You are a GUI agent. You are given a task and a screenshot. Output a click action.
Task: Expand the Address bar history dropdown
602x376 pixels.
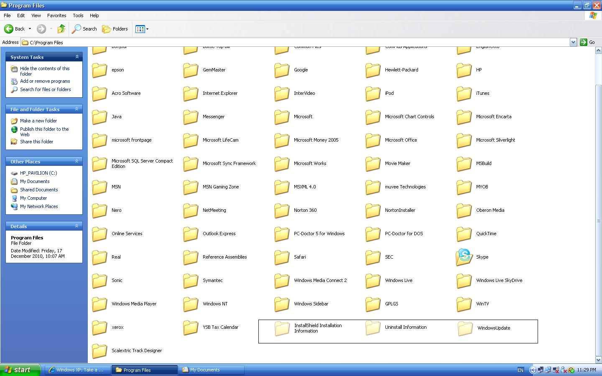(573, 42)
